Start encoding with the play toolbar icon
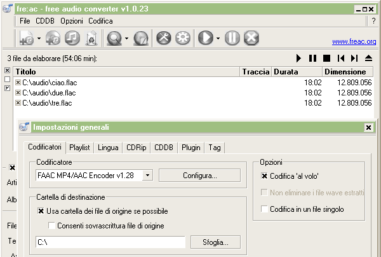The height and width of the screenshot is (257, 381). tap(206, 38)
